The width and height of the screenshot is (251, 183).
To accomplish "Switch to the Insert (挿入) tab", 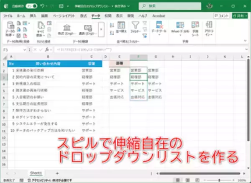I will point(33,16).
